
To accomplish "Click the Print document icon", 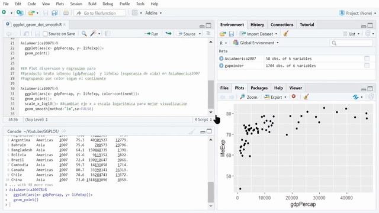I will (x=66, y=13).
